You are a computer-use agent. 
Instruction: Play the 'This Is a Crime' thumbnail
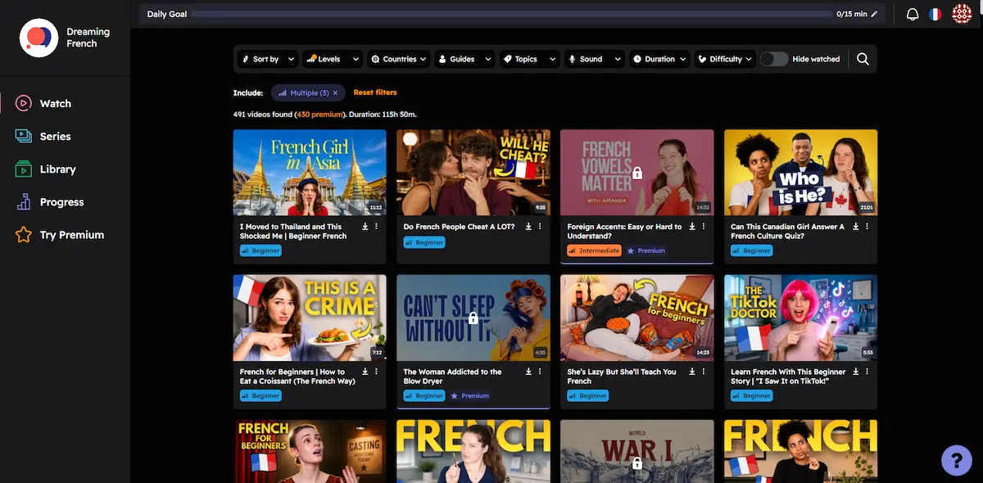pyautogui.click(x=310, y=318)
